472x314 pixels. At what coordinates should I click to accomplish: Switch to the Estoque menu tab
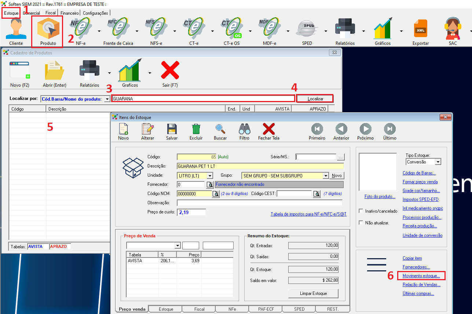(x=11, y=13)
